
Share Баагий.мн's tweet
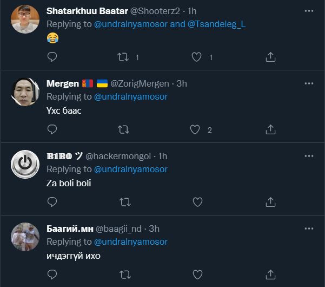point(271,275)
